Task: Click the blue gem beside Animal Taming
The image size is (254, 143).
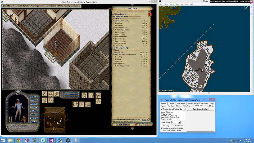Action: pos(114,21)
